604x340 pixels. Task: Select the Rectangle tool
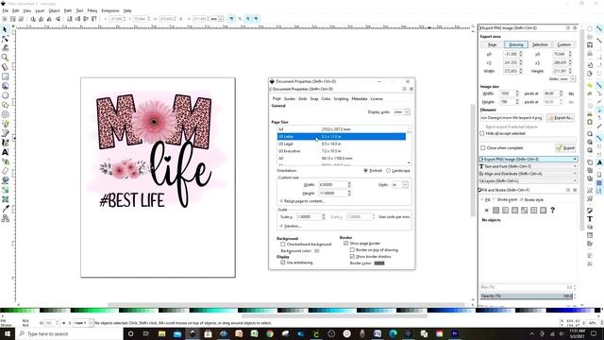(5, 76)
